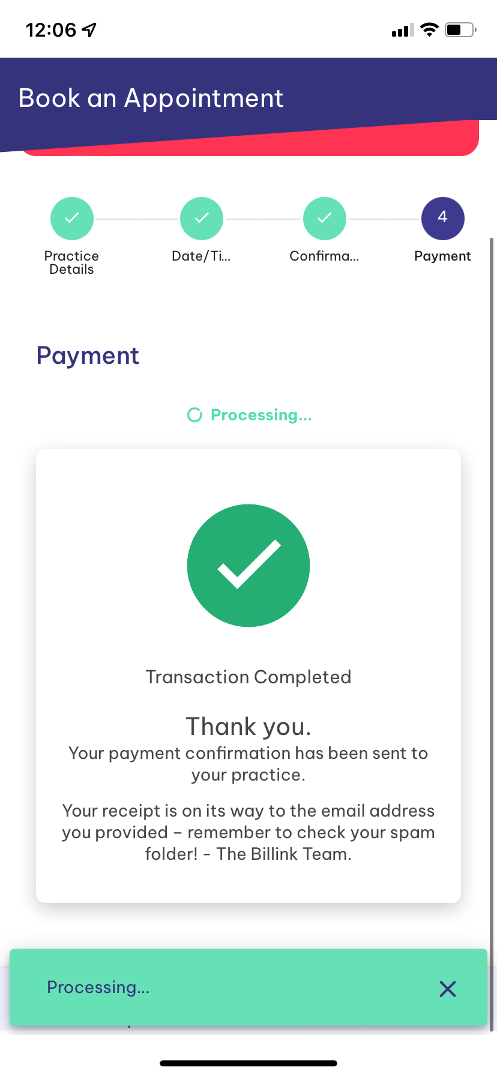Tap the spinning Processing loader icon
Screen dimensions: 497x1076
pos(194,415)
